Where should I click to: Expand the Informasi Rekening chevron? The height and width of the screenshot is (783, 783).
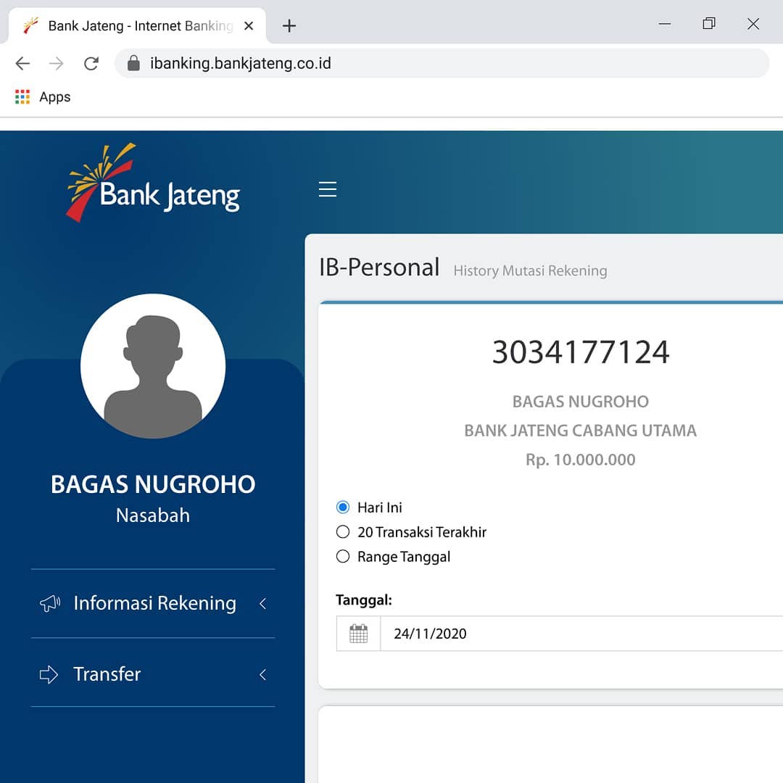pos(263,604)
